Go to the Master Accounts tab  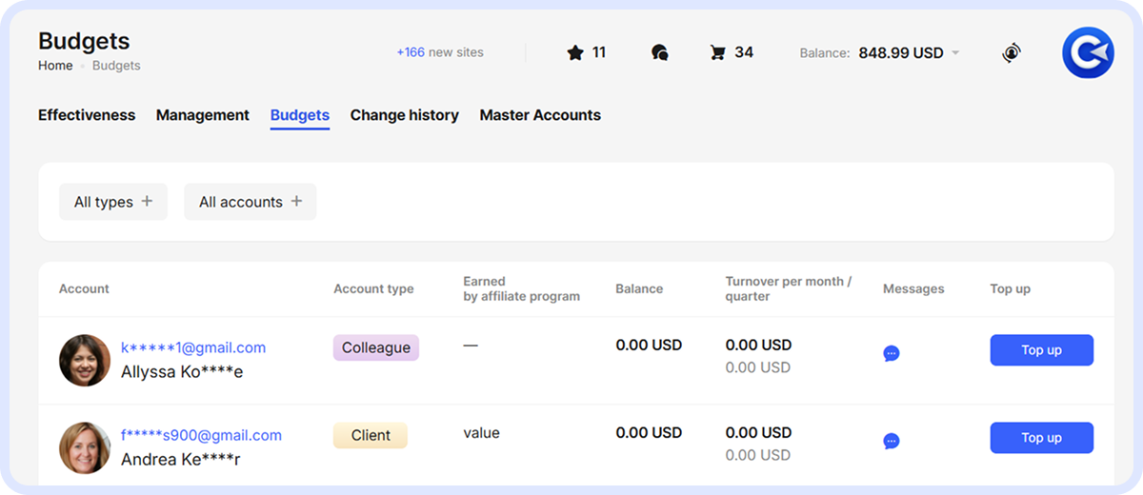[x=540, y=115]
